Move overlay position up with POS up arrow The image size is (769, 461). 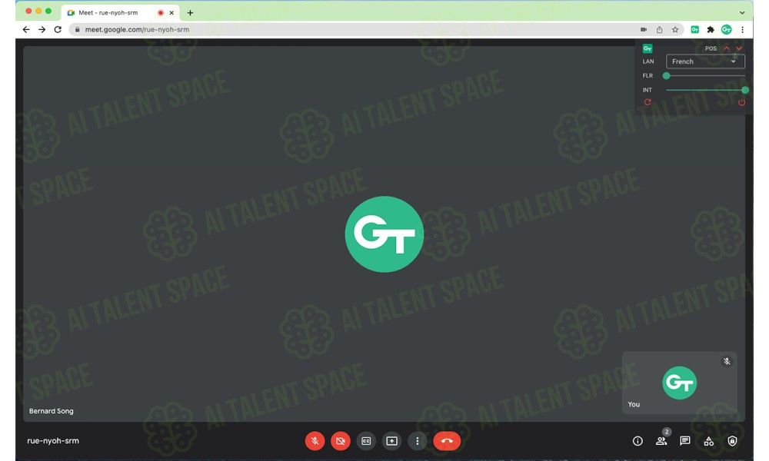coord(727,48)
